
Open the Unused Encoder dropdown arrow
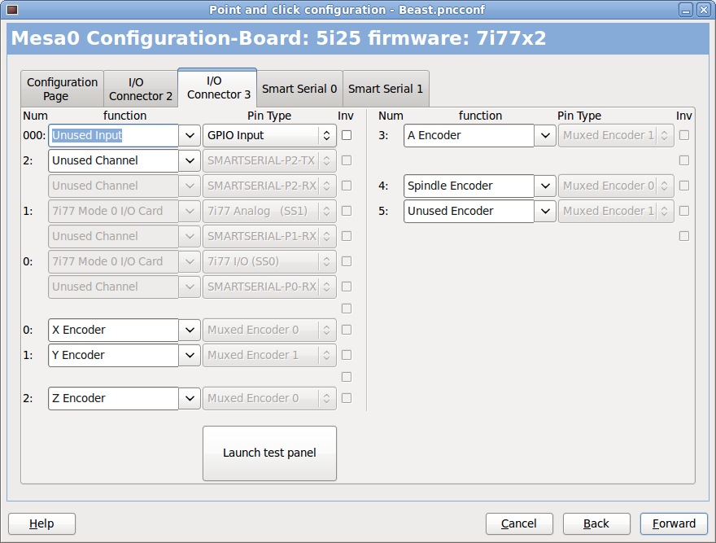pos(545,211)
